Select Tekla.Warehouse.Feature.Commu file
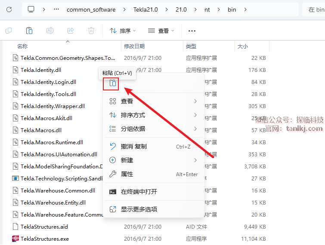The width and height of the screenshot is (325, 245). [62, 214]
